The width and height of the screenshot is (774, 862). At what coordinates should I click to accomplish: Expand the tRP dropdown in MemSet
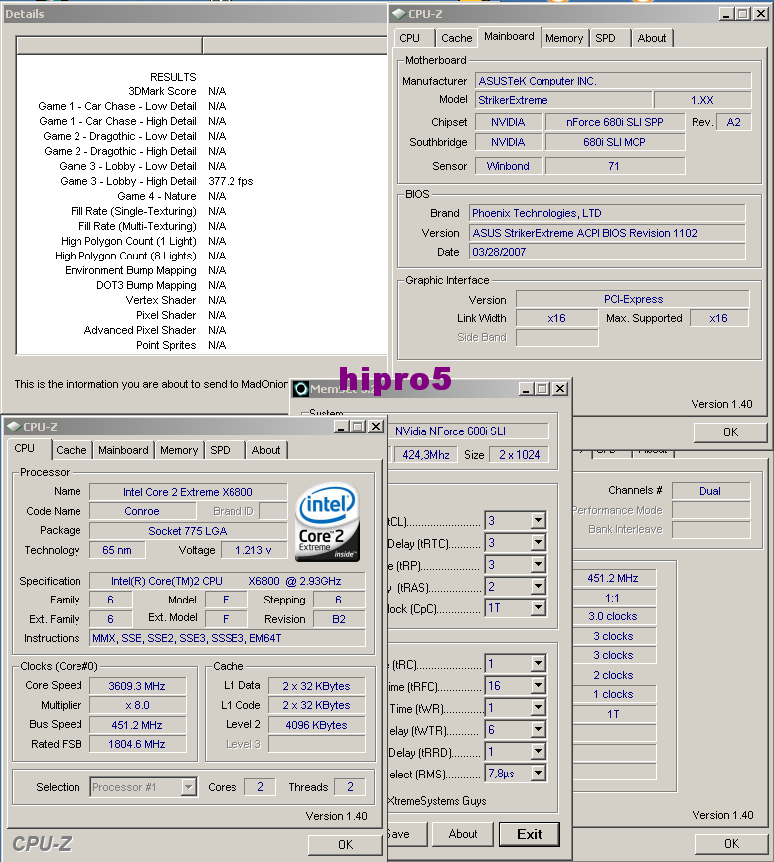[538, 564]
